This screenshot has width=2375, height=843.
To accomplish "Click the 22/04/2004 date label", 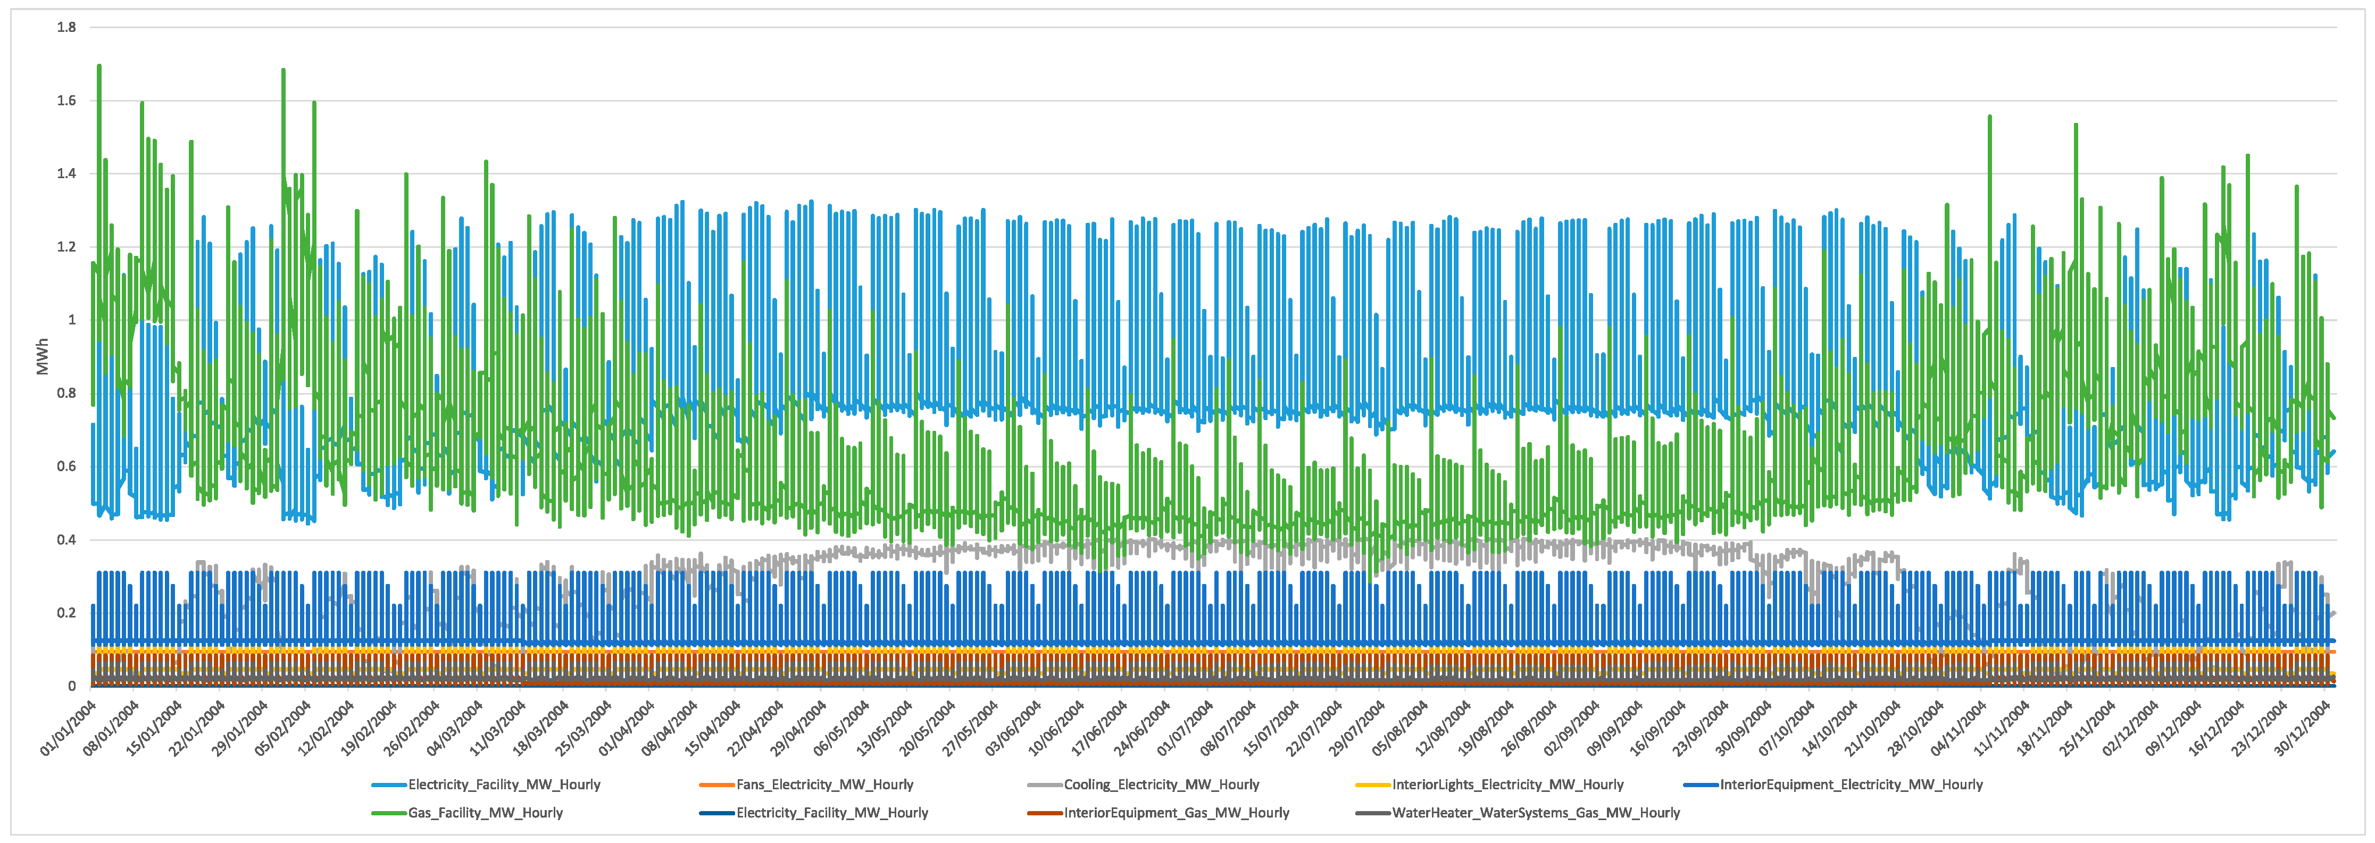I will coord(756,728).
